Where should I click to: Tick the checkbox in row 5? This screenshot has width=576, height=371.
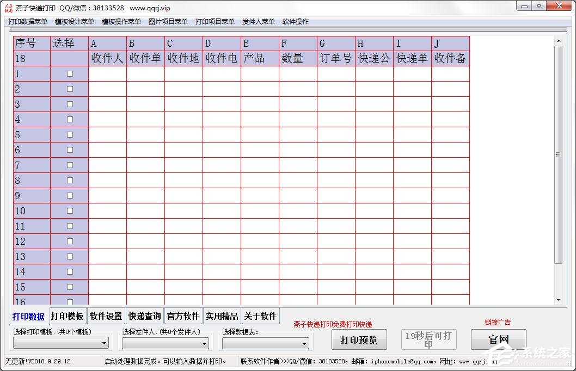pyautogui.click(x=70, y=135)
